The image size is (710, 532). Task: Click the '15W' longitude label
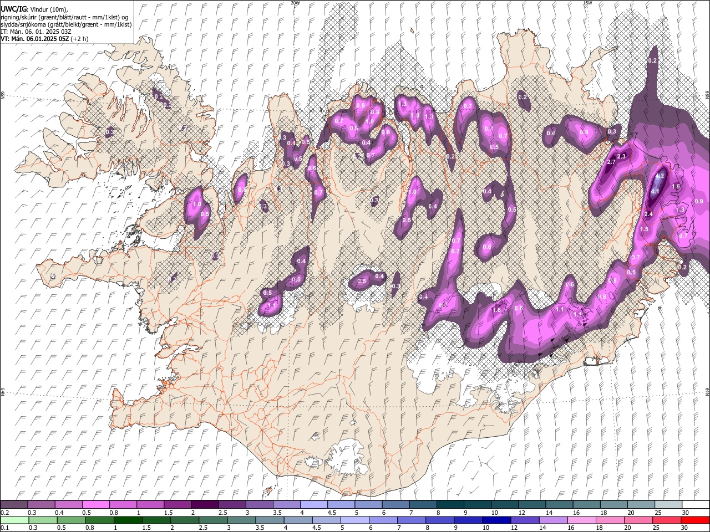click(x=587, y=3)
